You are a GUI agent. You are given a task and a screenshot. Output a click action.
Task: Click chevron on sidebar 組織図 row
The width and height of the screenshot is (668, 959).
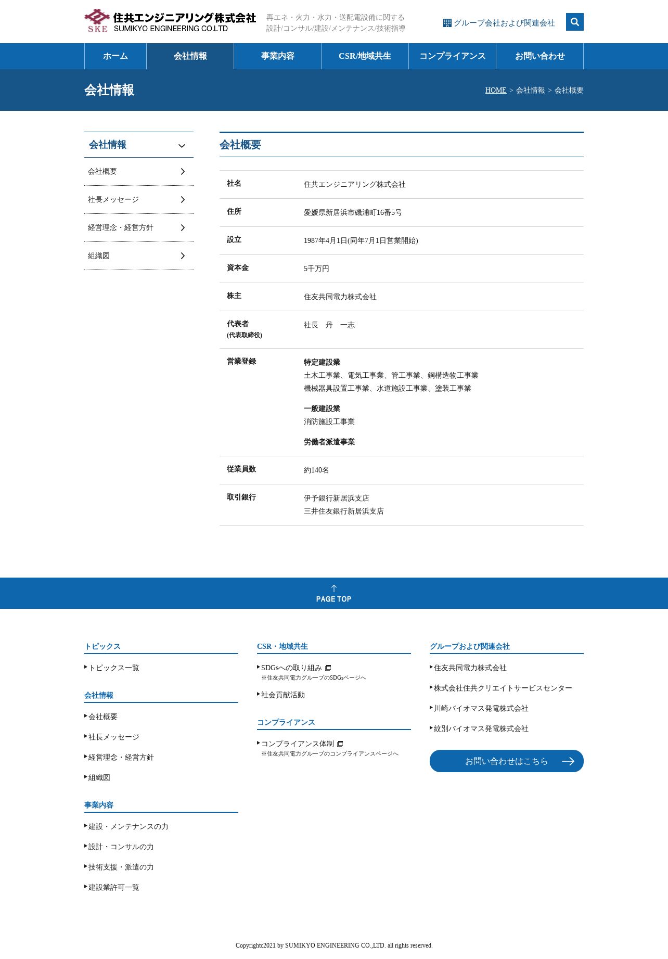coord(183,255)
